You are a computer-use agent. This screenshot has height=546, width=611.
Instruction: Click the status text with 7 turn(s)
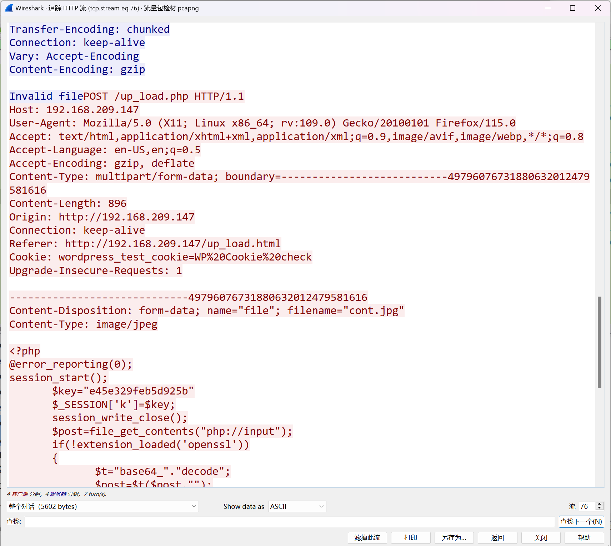(x=57, y=494)
